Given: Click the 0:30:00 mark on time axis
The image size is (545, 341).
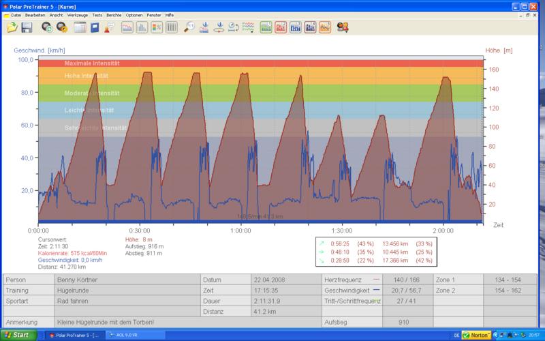Looking at the screenshot, I should (140, 231).
